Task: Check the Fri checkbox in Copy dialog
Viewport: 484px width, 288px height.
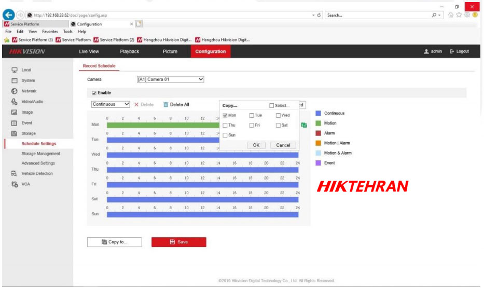Action: (252, 126)
